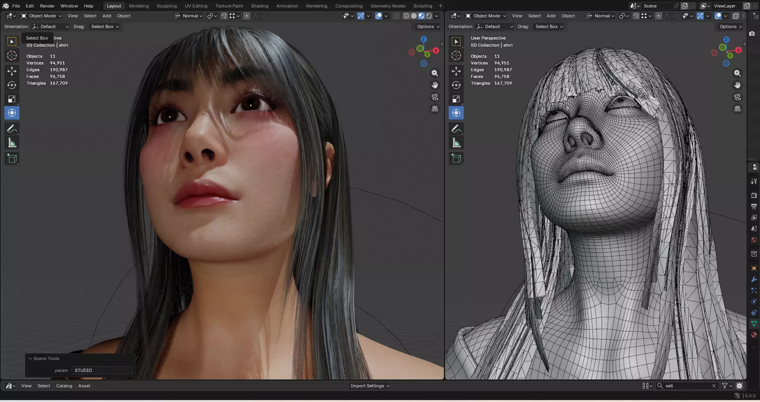Viewport: 760px width, 402px height.
Task: Open asset filter dropdown near search
Action: click(727, 386)
